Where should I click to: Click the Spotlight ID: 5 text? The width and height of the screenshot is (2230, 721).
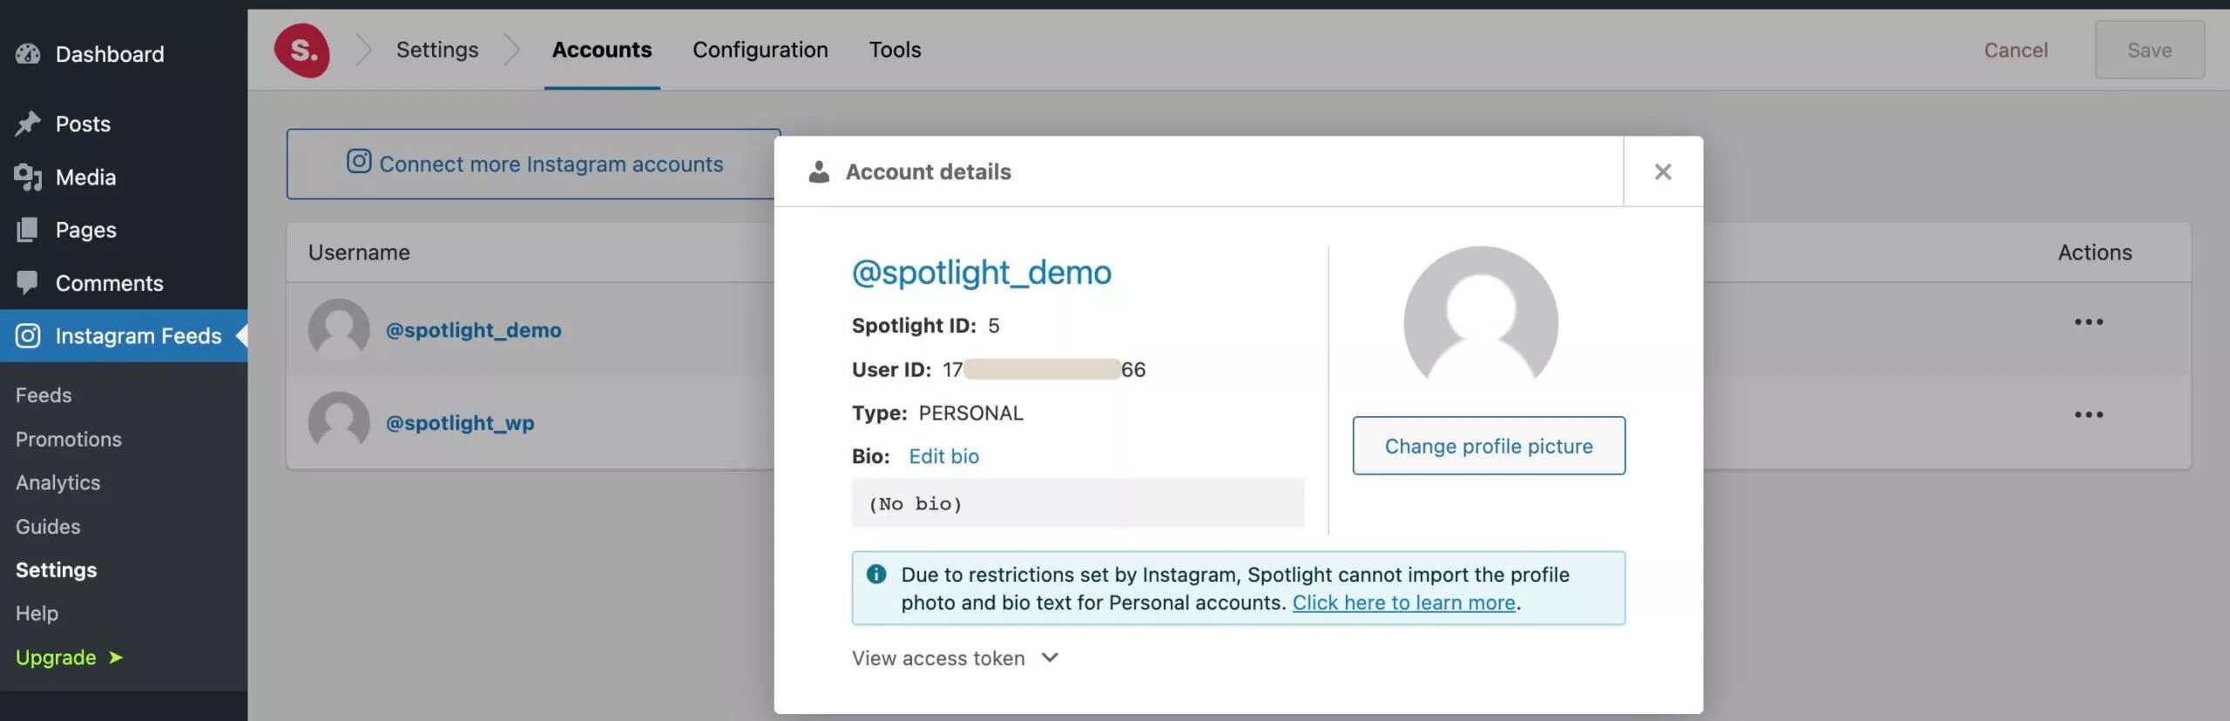[925, 326]
